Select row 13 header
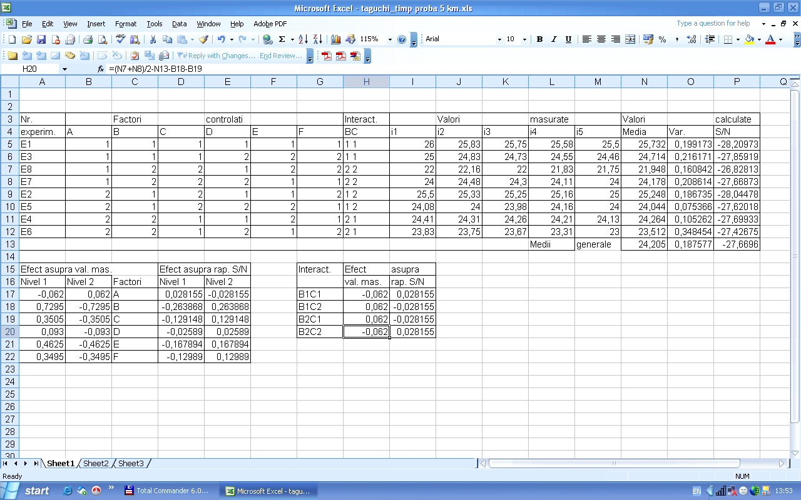This screenshot has height=500, width=801. (x=9, y=244)
